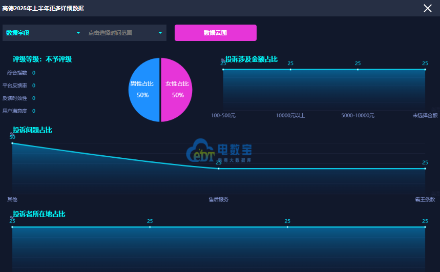Click the 未选择金额 axis label
This screenshot has height=272, width=440.
425,115
